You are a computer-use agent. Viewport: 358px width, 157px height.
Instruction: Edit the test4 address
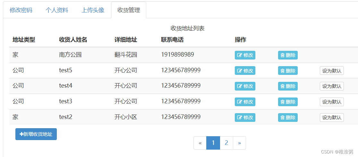(x=245, y=86)
